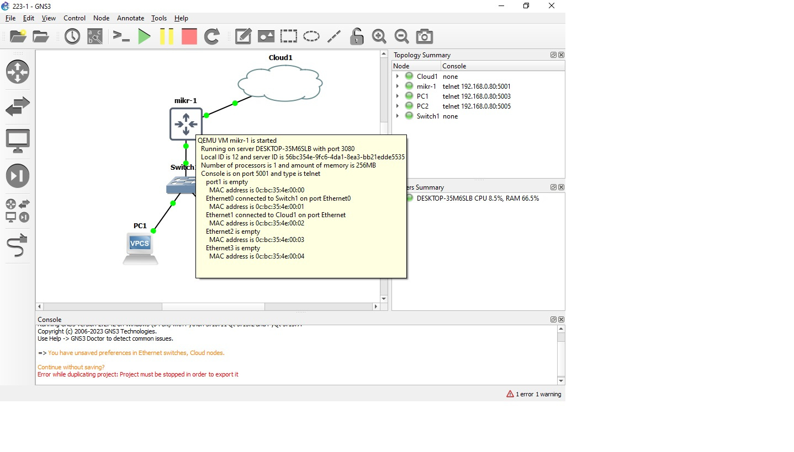Image resolution: width=794 pixels, height=452 pixels.
Task: Select the Draw an ellipse tool
Action: [x=311, y=36]
